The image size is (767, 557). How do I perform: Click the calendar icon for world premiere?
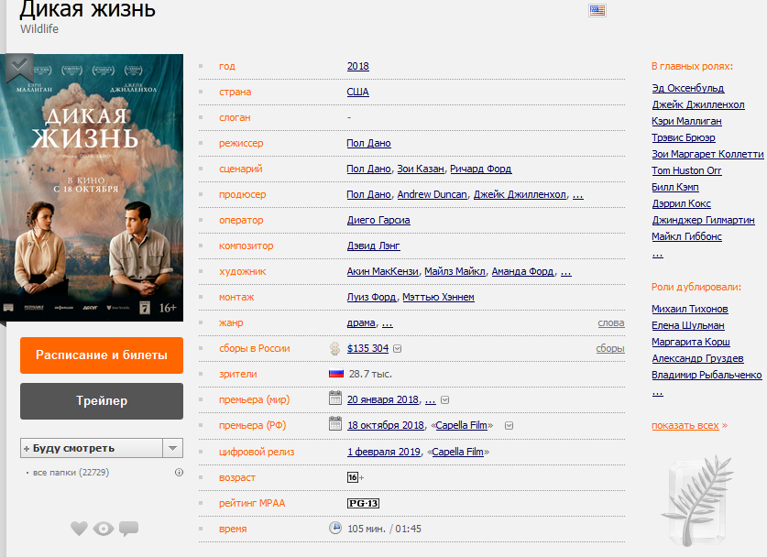335,398
